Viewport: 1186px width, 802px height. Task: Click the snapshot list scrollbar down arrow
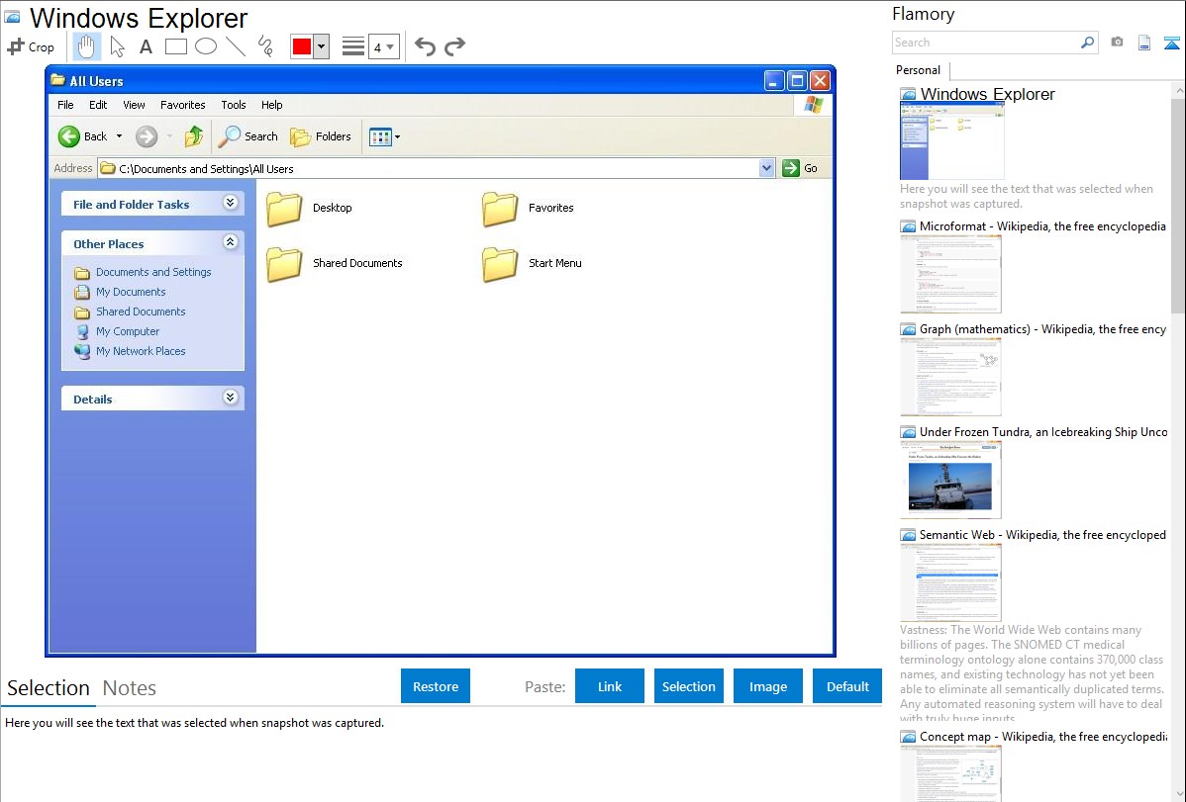pyautogui.click(x=1179, y=793)
